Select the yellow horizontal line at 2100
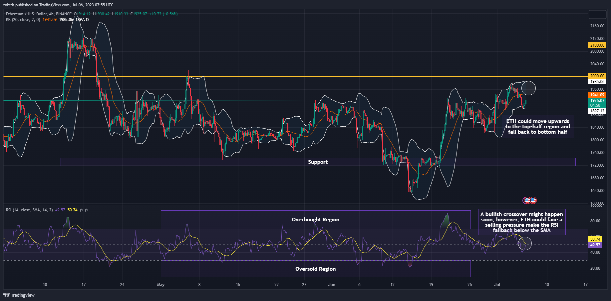This screenshot has width=611, height=301. click(x=295, y=45)
